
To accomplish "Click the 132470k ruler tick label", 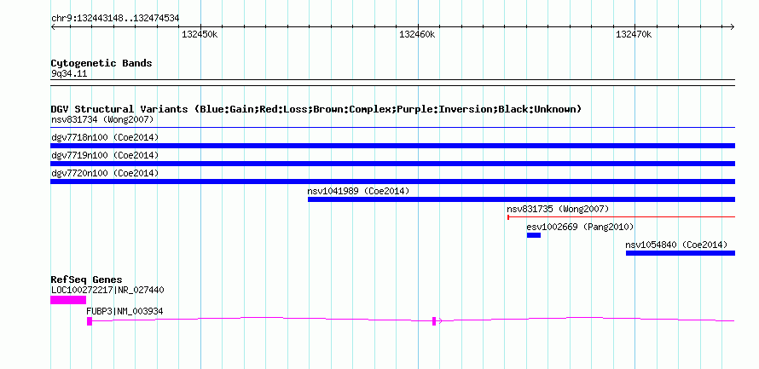I will [634, 34].
